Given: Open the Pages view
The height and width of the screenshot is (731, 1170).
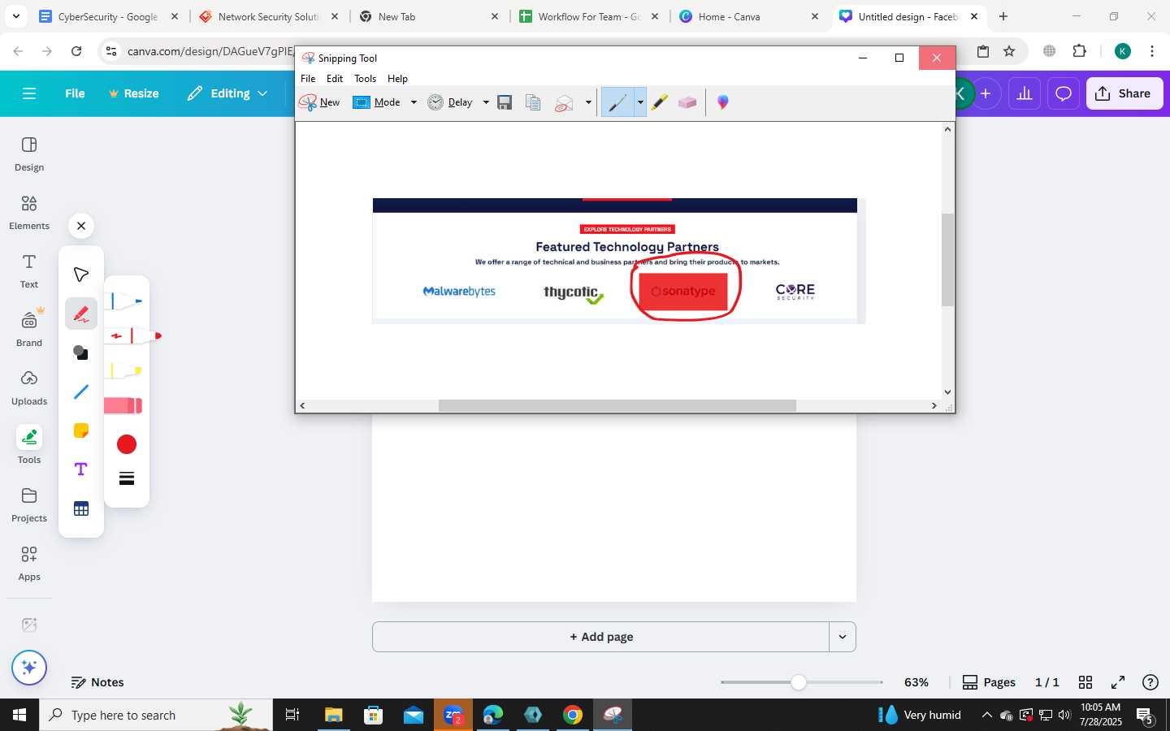Looking at the screenshot, I should [989, 682].
